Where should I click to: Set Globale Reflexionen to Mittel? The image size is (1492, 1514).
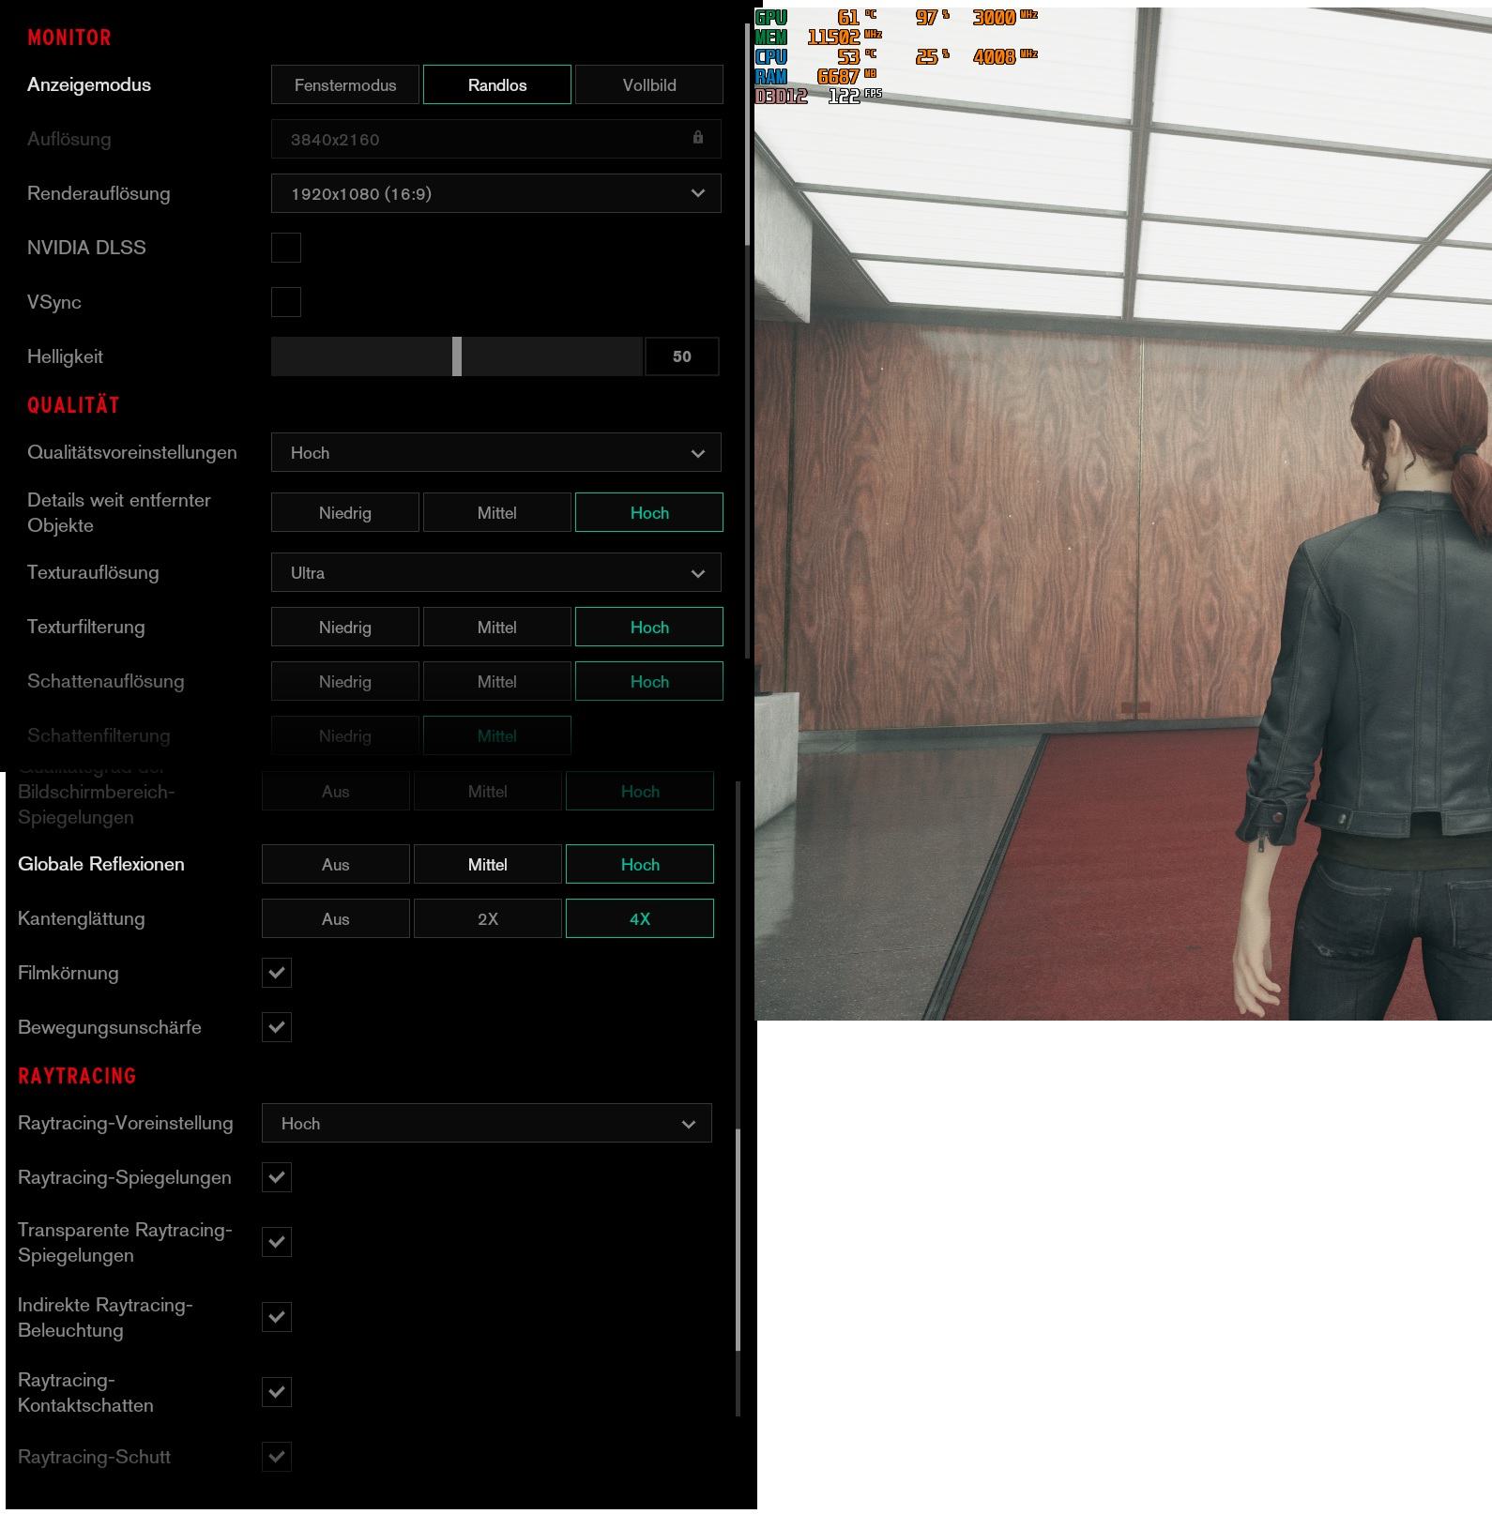click(x=488, y=864)
